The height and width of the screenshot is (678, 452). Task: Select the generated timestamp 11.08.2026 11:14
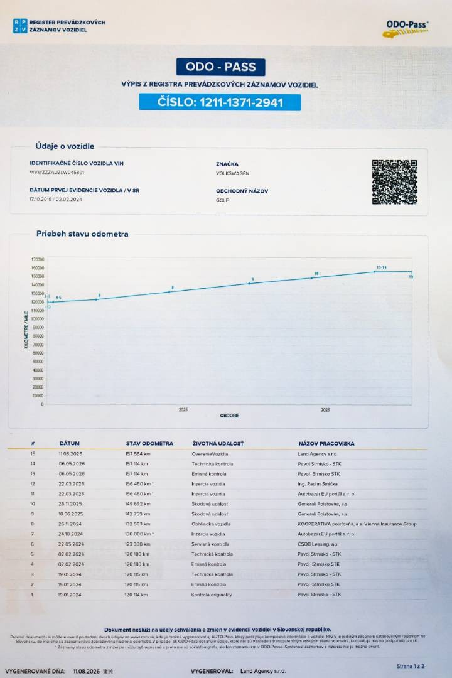click(93, 672)
